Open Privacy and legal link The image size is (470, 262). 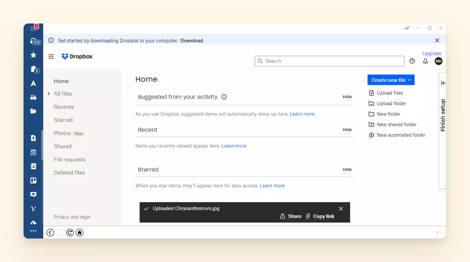pos(72,217)
